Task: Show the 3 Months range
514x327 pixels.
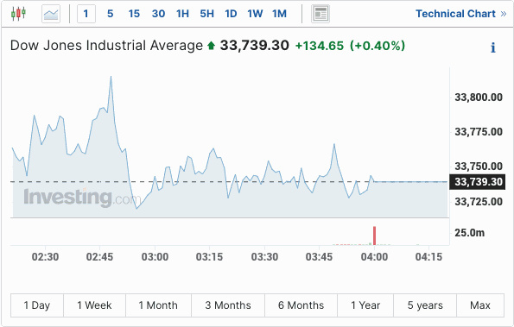Action: [x=228, y=305]
